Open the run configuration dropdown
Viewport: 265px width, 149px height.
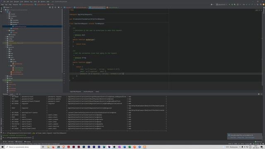click(222, 5)
